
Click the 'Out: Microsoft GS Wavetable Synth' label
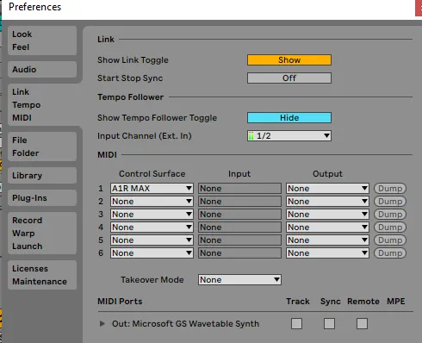[x=185, y=324]
